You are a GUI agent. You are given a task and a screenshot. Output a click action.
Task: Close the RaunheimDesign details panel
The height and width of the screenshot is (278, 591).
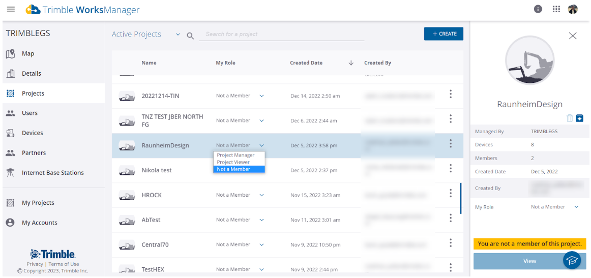tap(573, 36)
